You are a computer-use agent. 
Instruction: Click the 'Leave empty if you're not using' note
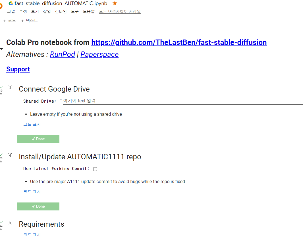76,114
